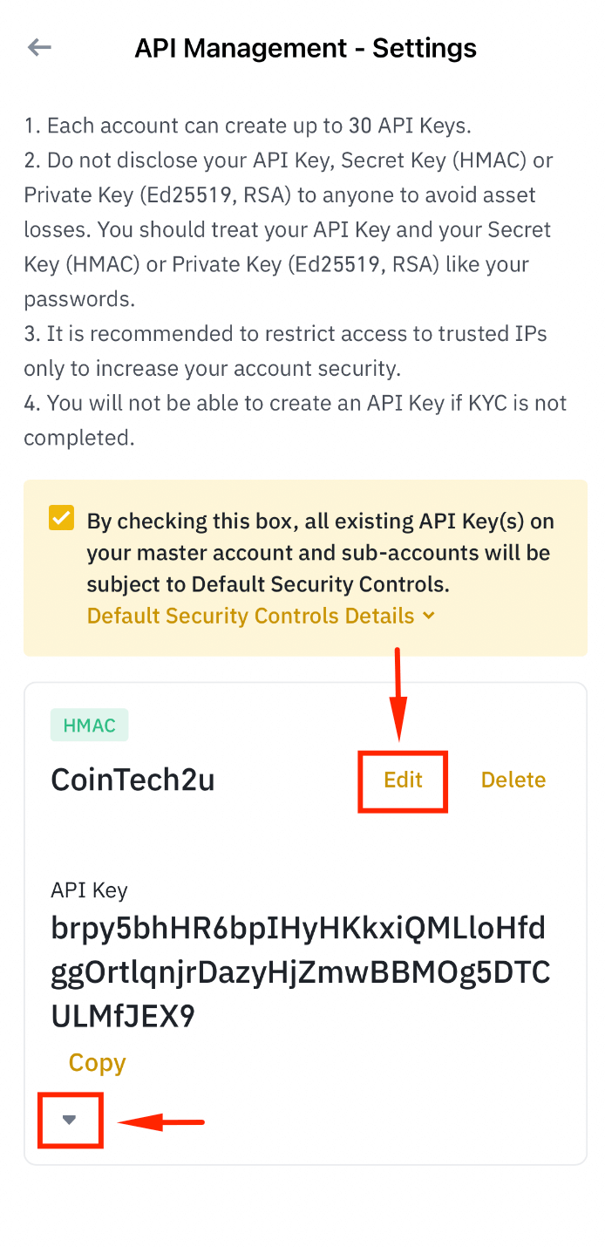Collapse the CoinTech2u key card dropdown
Viewport: 605px width, 1247px height.
(x=70, y=1121)
